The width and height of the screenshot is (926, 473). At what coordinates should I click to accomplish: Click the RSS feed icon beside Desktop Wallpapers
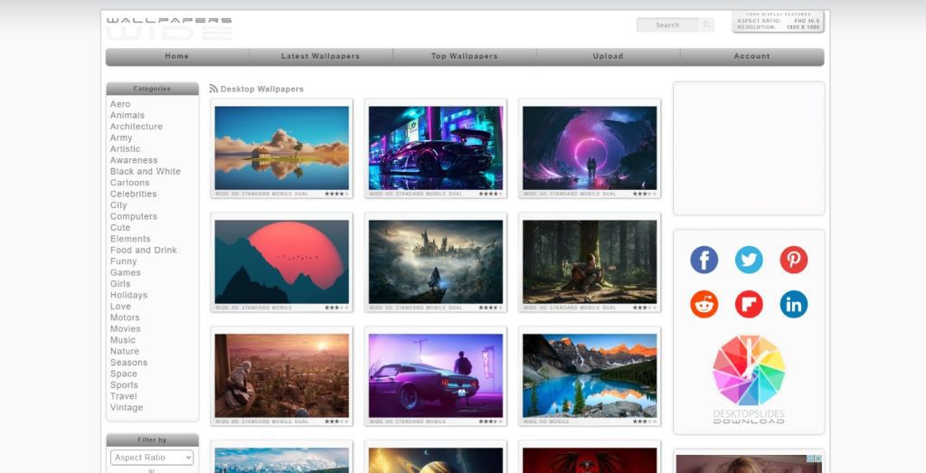[x=213, y=89]
